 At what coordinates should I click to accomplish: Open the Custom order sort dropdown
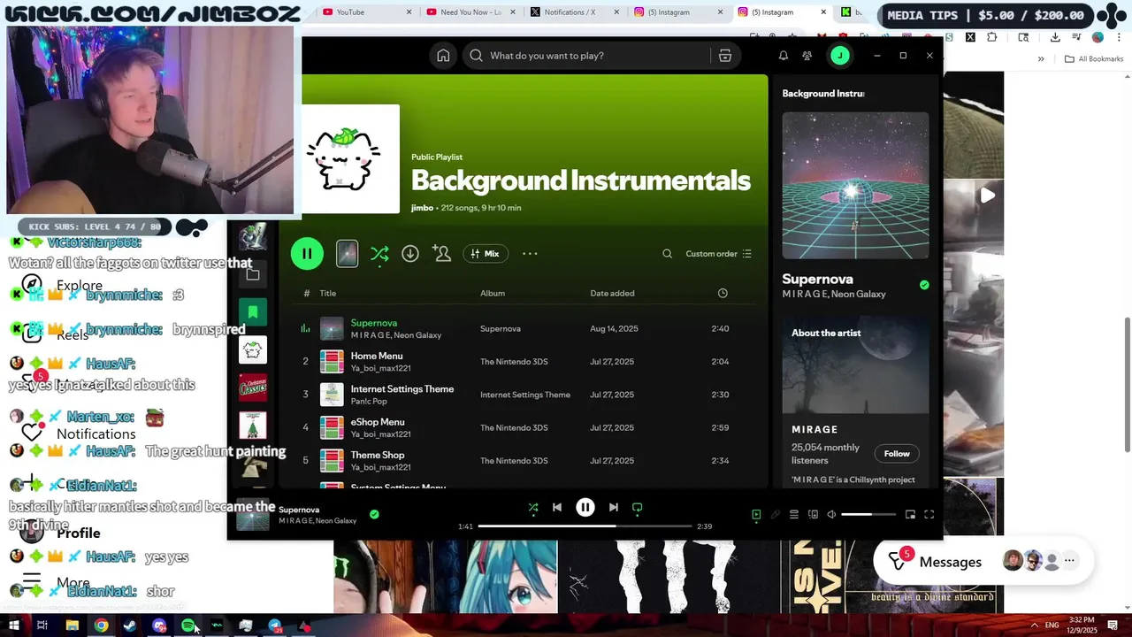[x=719, y=254]
